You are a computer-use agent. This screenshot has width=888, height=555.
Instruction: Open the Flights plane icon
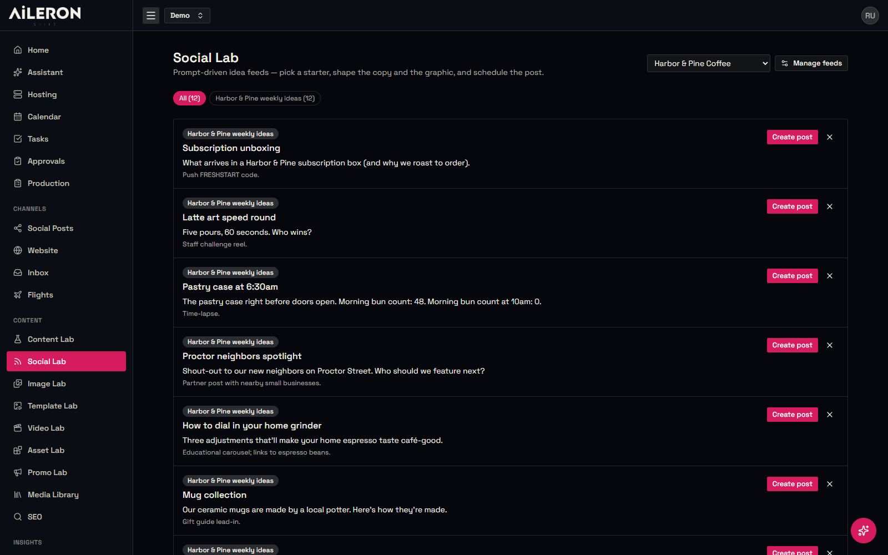18,295
